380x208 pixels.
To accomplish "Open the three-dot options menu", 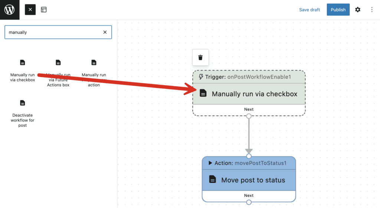I will (372, 10).
